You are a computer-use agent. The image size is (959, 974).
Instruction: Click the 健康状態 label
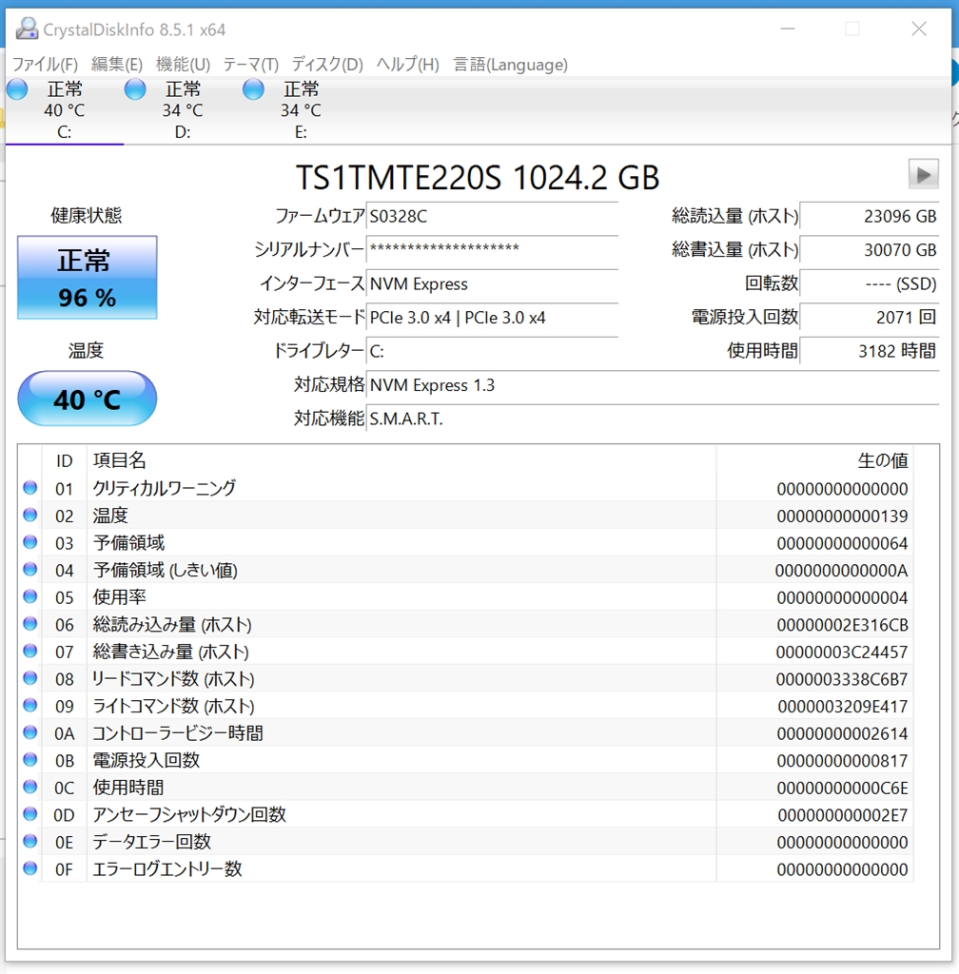click(x=87, y=216)
